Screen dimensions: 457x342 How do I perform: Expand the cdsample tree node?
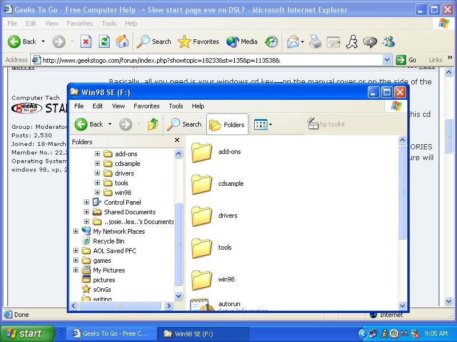(x=97, y=164)
